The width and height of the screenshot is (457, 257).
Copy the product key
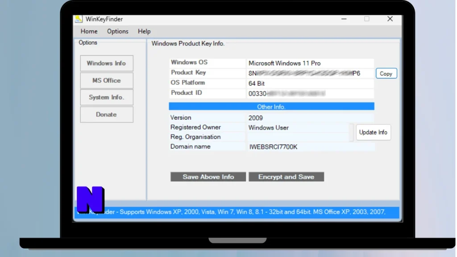click(386, 74)
